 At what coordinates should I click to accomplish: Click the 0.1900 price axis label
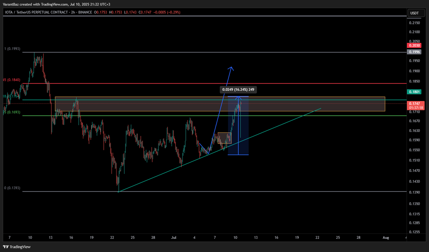(x=414, y=71)
